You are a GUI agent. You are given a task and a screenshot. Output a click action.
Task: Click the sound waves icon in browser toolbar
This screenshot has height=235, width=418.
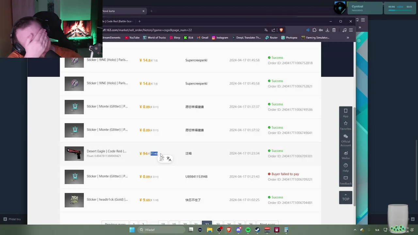point(308,30)
